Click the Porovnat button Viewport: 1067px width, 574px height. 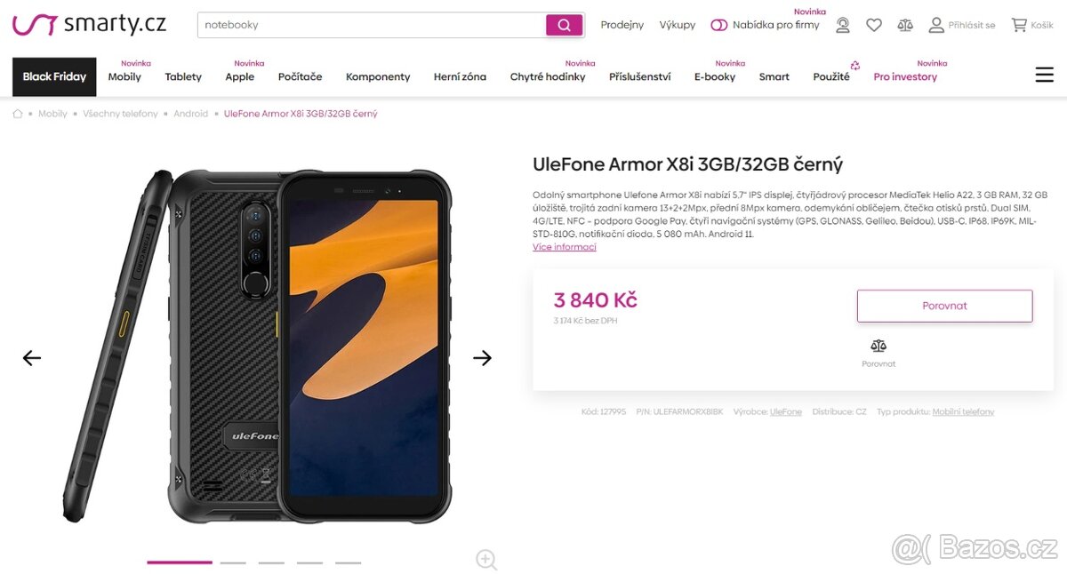point(944,305)
